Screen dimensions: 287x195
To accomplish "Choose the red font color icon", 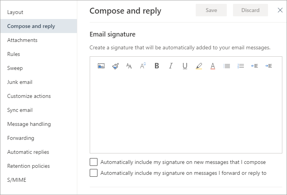I will click(213, 66).
